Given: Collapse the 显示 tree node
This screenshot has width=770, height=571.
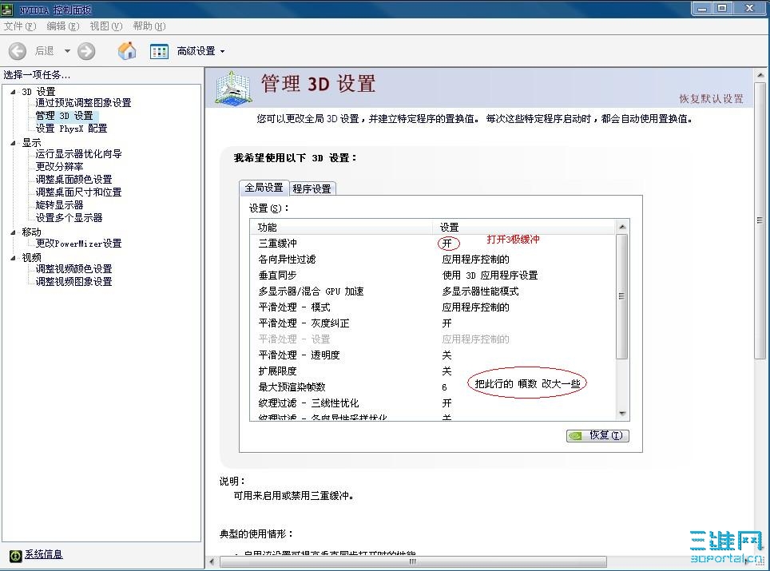Looking at the screenshot, I should click(13, 143).
